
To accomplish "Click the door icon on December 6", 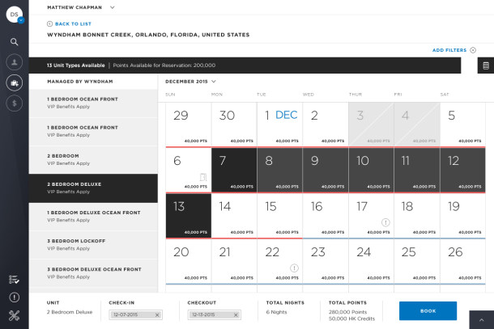I will 203,177.
